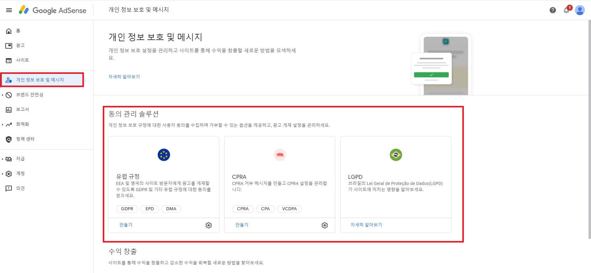This screenshot has width=591, height=273.
Task: Click the CPA chip
Action: pos(265,209)
